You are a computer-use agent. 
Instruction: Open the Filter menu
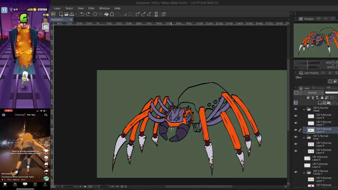pyautogui.click(x=91, y=8)
